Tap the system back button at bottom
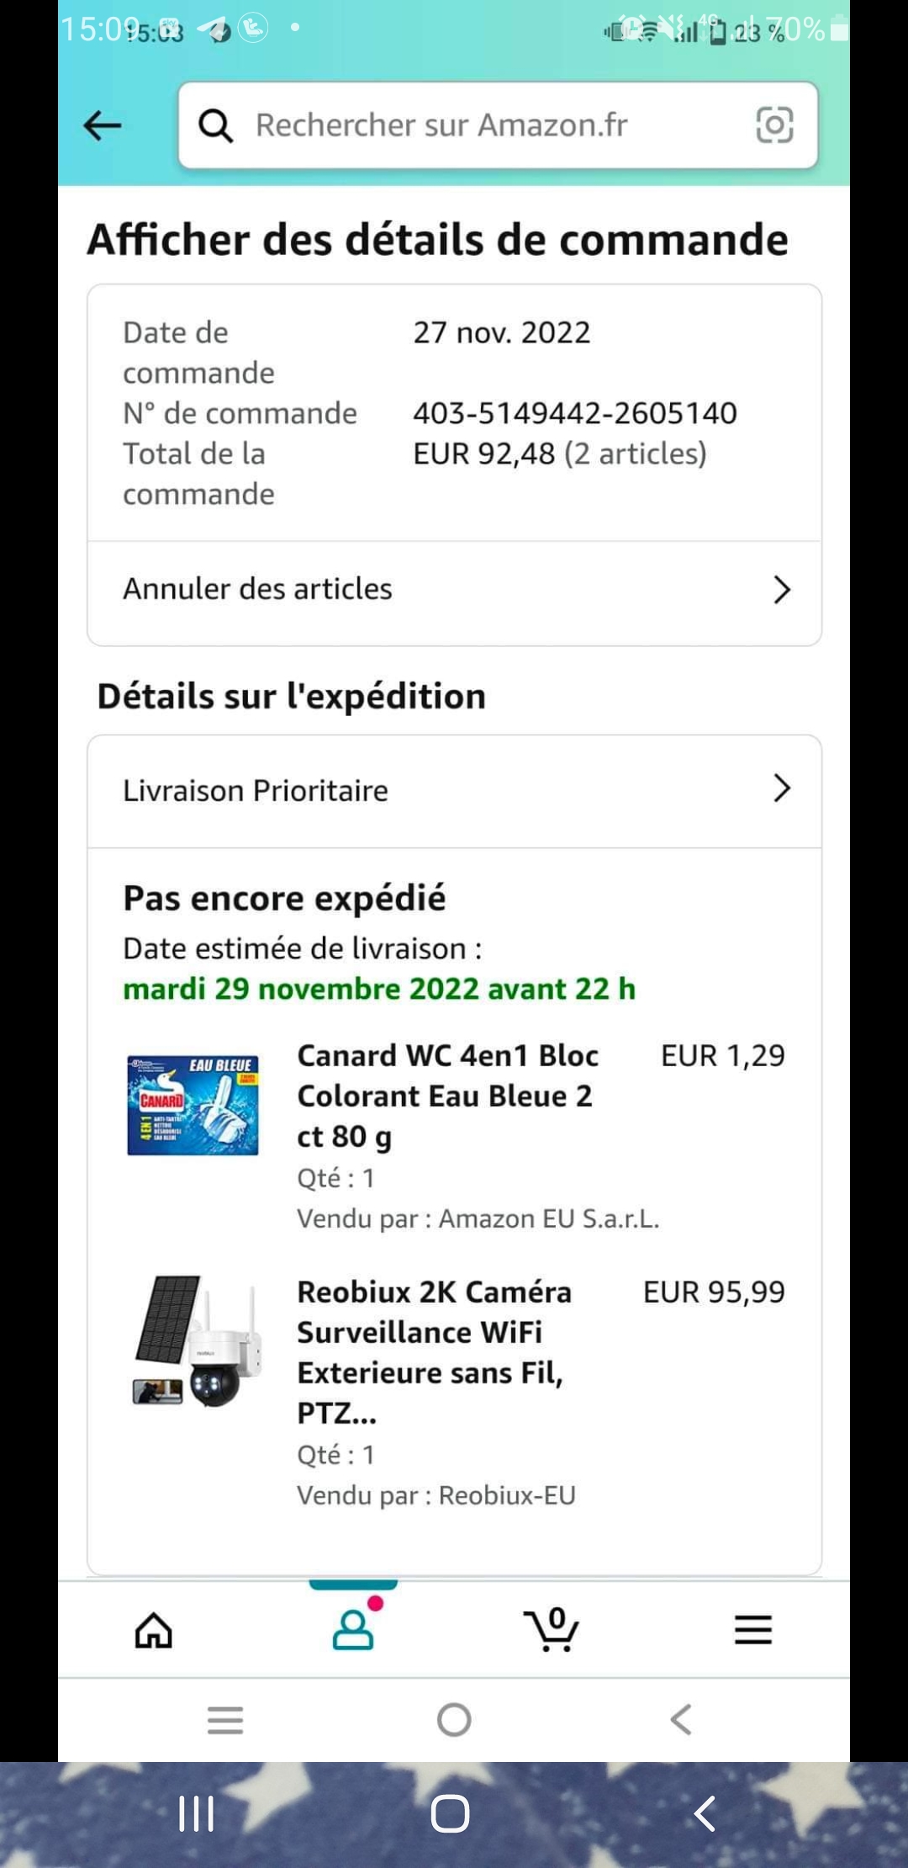Viewport: 908px width, 1868px height. coord(705,1813)
